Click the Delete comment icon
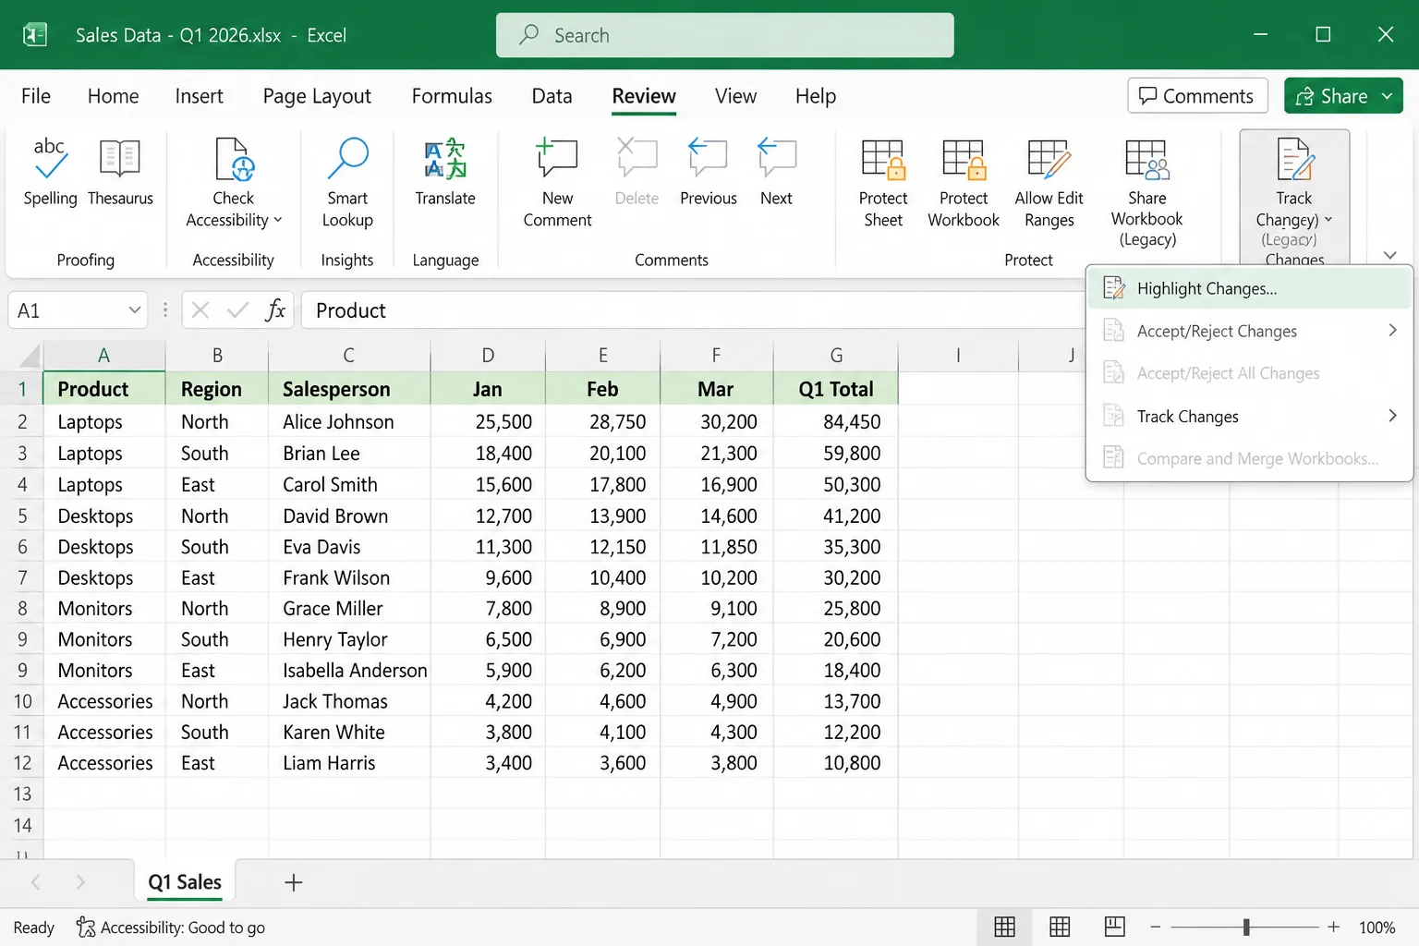Image resolution: width=1419 pixels, height=946 pixels. coord(637,158)
